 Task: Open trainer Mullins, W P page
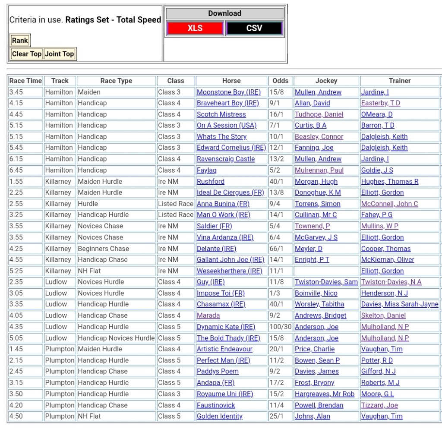380,226
